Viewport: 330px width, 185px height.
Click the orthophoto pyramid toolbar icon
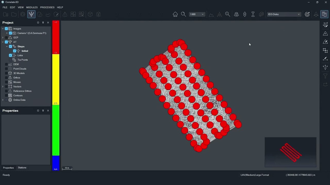[x=65, y=14]
